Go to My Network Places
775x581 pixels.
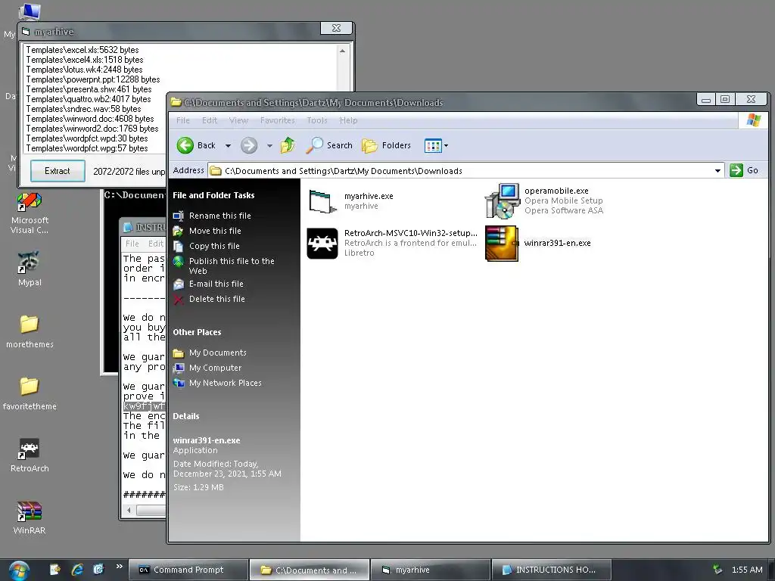click(x=225, y=383)
